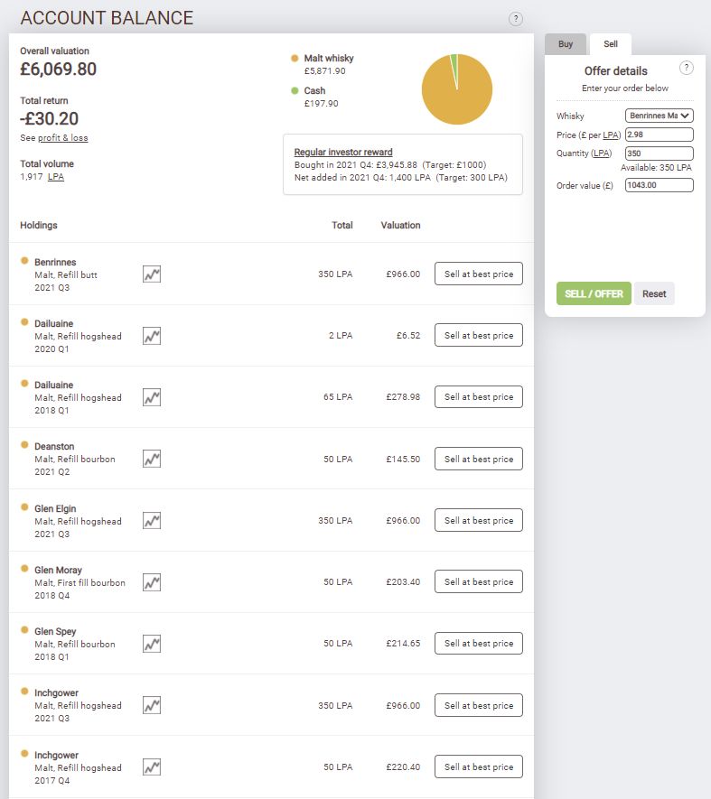Open price chart for Dailuaine 2020 Q1
Viewport: 711px width, 799px height.
152,336
